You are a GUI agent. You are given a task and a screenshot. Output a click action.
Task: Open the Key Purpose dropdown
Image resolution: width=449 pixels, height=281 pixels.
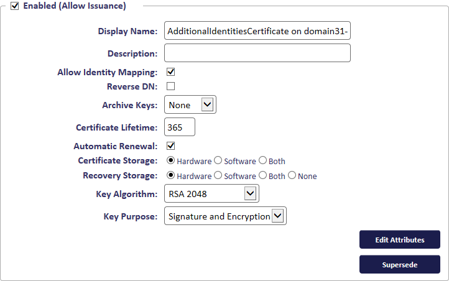point(225,216)
